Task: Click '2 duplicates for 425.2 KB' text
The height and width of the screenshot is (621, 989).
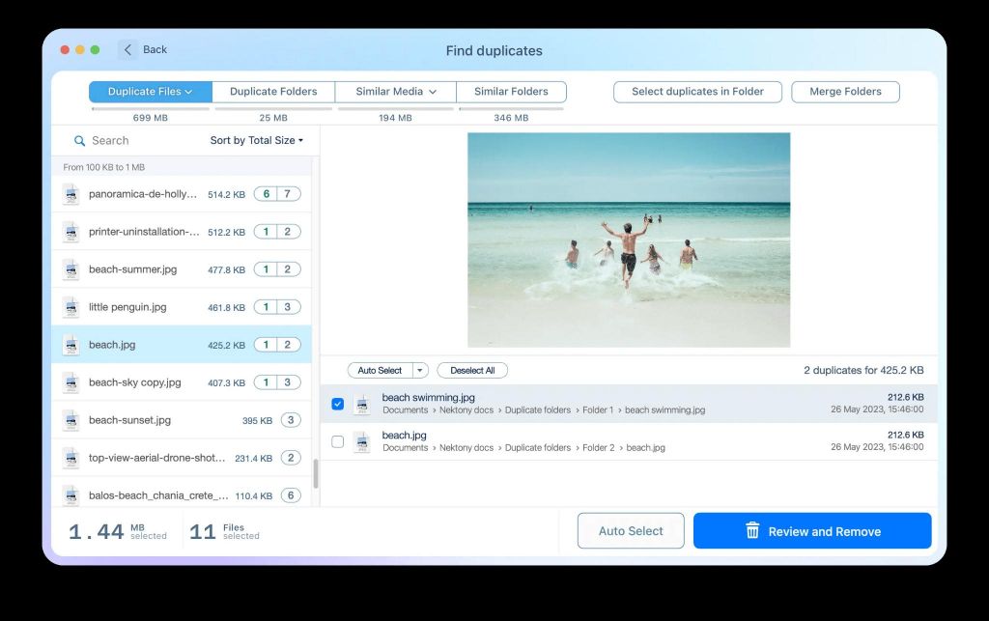Action: pyautogui.click(x=863, y=371)
